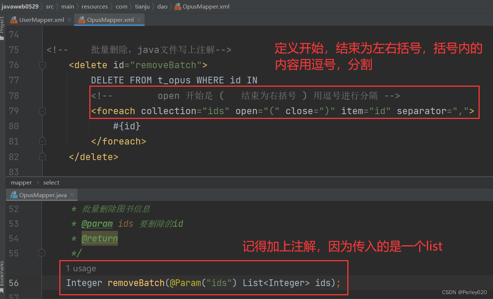The height and width of the screenshot is (299, 493).
Task: Click the javaweb0529 breadcrumb
Action: [x=20, y=6]
